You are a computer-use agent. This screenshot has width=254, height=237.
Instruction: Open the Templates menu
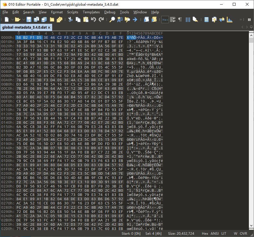tap(91, 12)
